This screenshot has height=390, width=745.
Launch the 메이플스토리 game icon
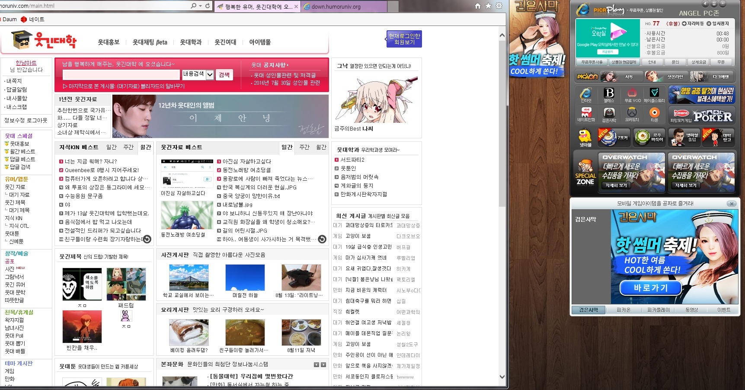654,94
